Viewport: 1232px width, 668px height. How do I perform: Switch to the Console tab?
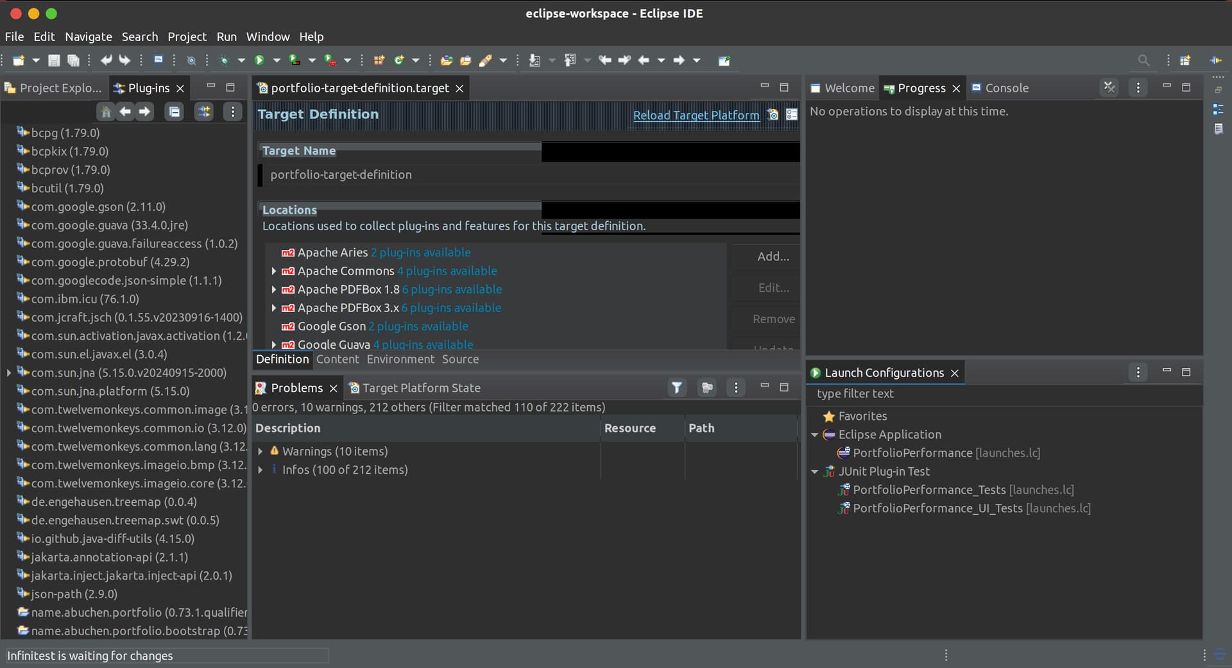[x=1006, y=88]
